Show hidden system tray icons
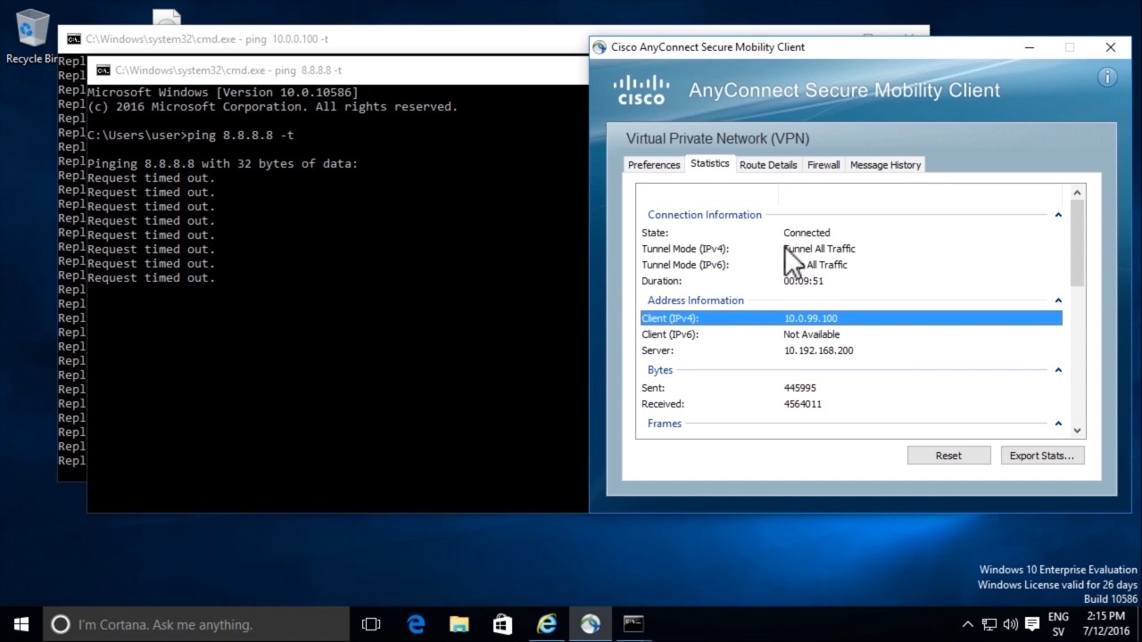Image resolution: width=1142 pixels, height=642 pixels. point(967,624)
